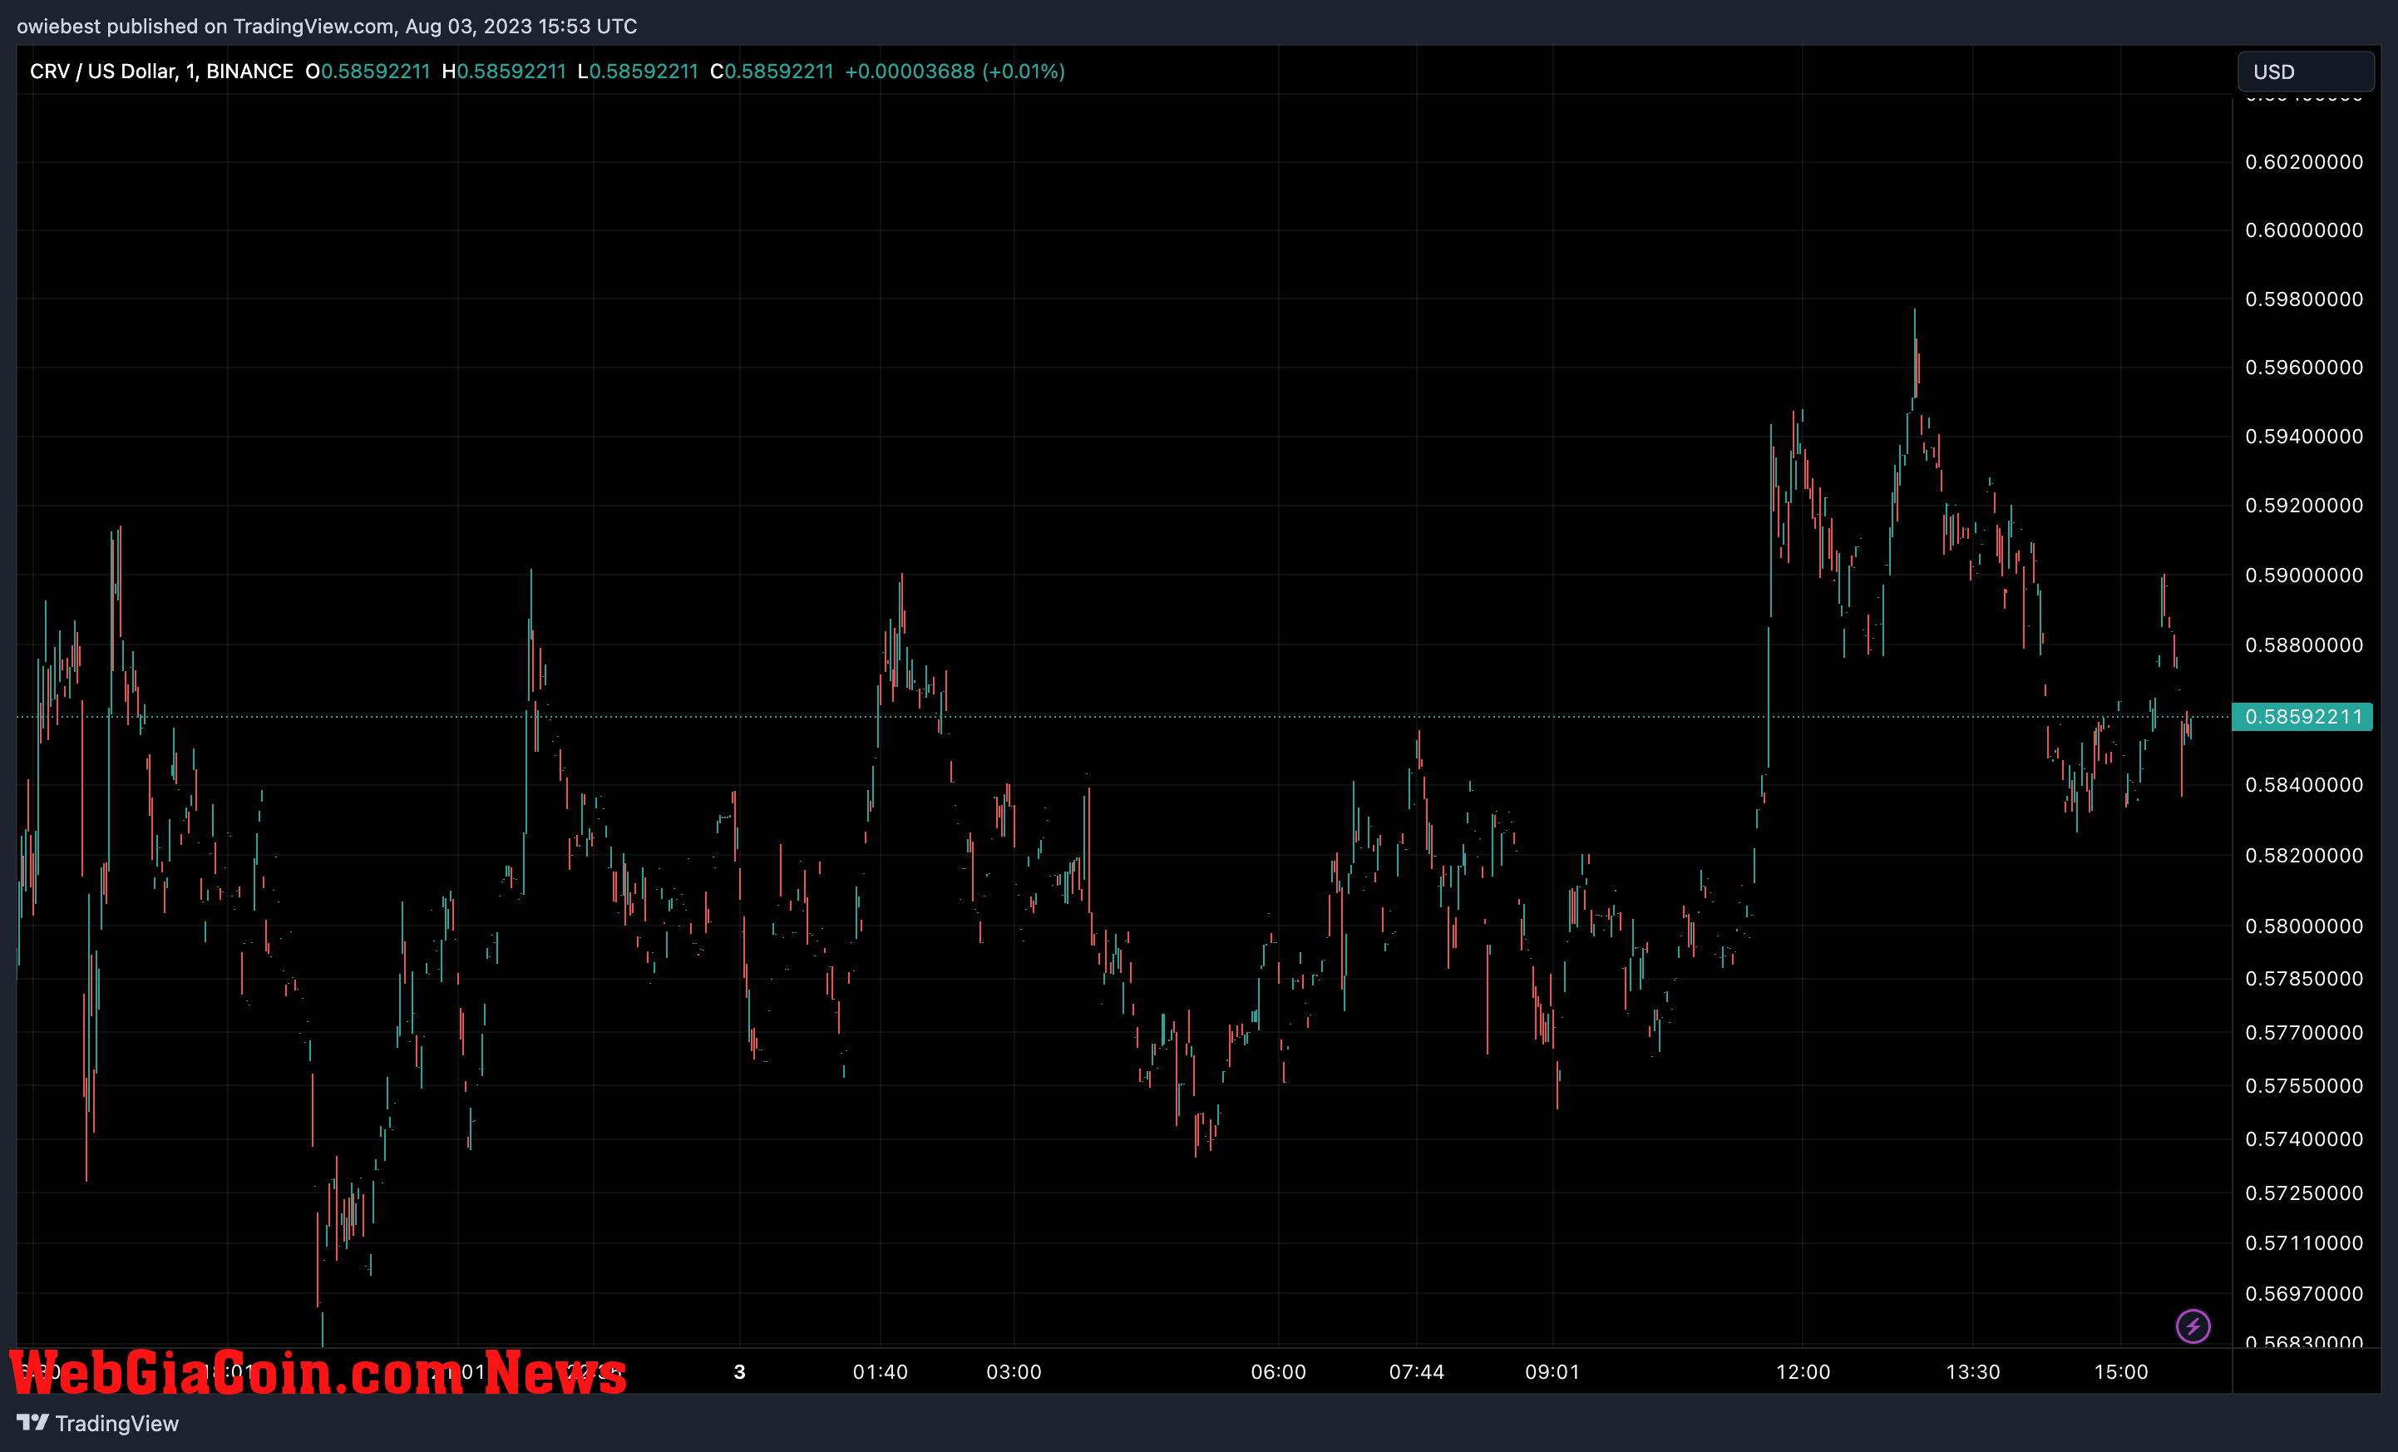
Task: Click the 15:00 time axis label
Action: click(2120, 1372)
